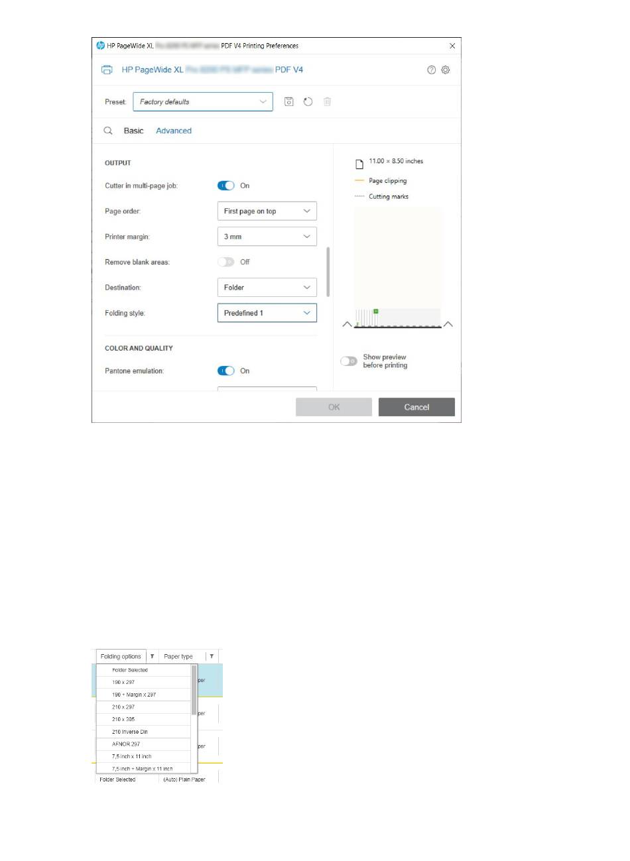The image size is (630, 861).
Task: Open the settings gear icon
Action: coord(446,70)
